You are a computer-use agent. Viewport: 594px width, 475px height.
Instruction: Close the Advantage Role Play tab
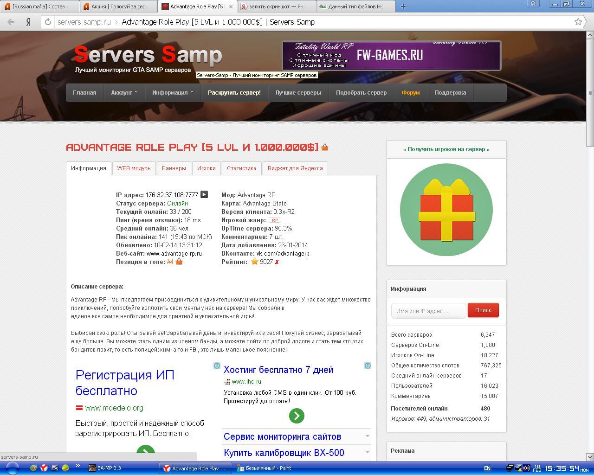click(x=231, y=6)
